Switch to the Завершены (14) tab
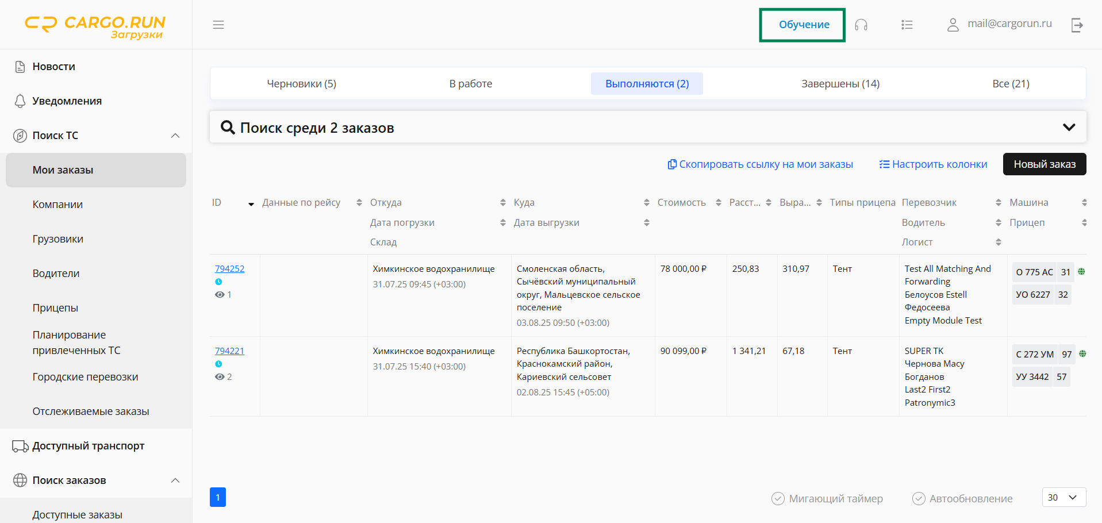The image size is (1102, 523). click(x=840, y=84)
